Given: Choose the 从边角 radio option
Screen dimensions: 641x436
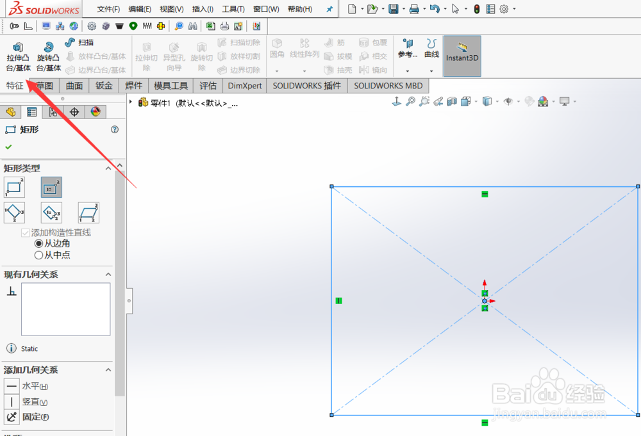Looking at the screenshot, I should click(x=39, y=243).
